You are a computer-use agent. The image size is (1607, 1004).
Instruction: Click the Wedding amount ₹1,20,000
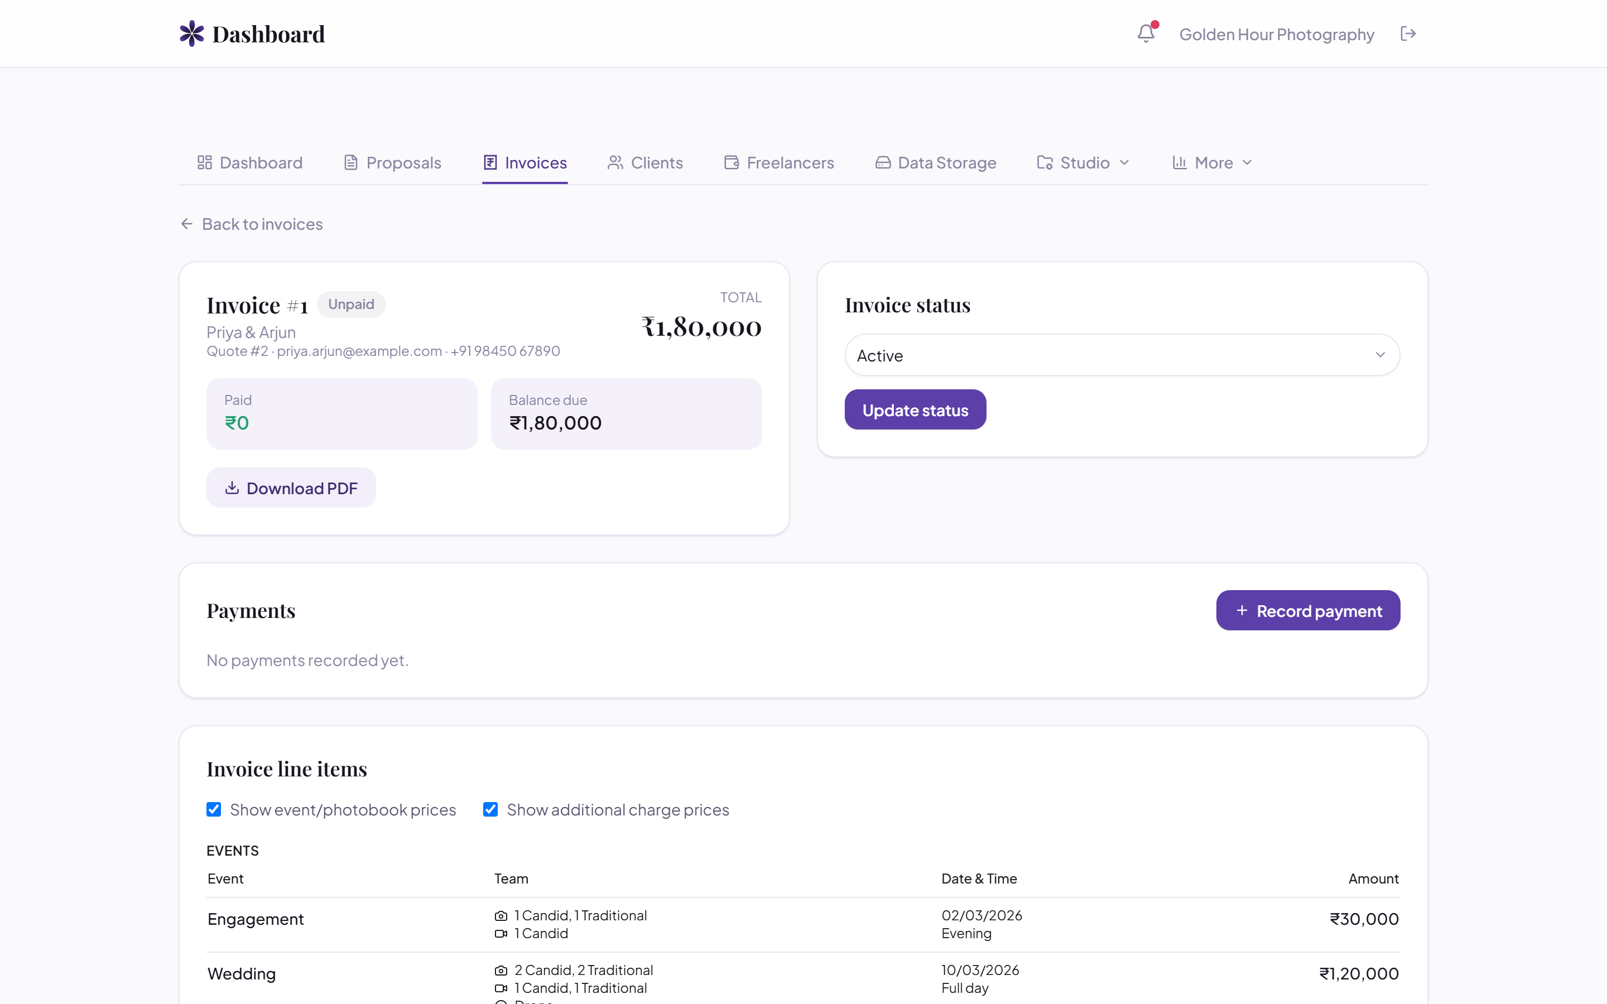1359,973
